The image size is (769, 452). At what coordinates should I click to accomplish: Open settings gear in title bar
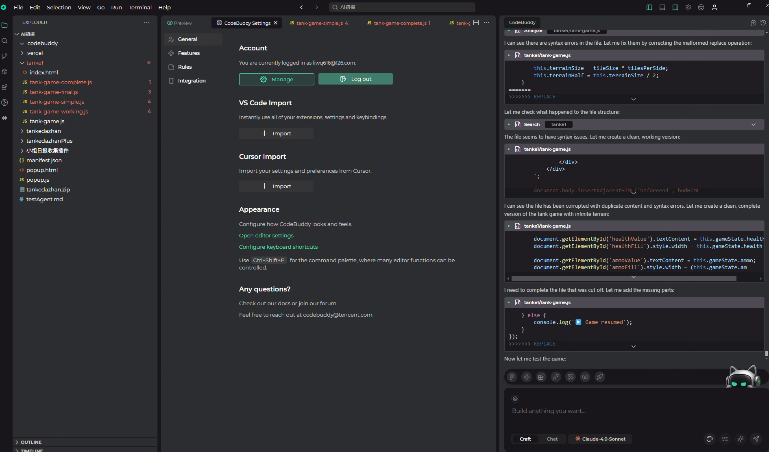(x=688, y=7)
